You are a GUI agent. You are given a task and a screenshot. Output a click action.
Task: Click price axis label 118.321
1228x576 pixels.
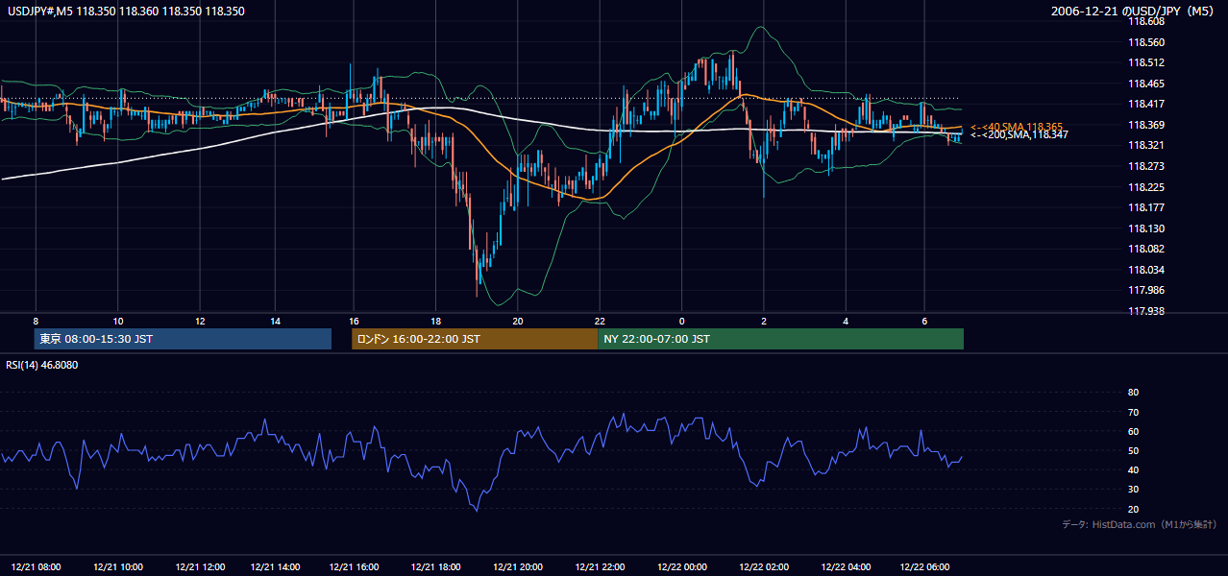[1145, 146]
